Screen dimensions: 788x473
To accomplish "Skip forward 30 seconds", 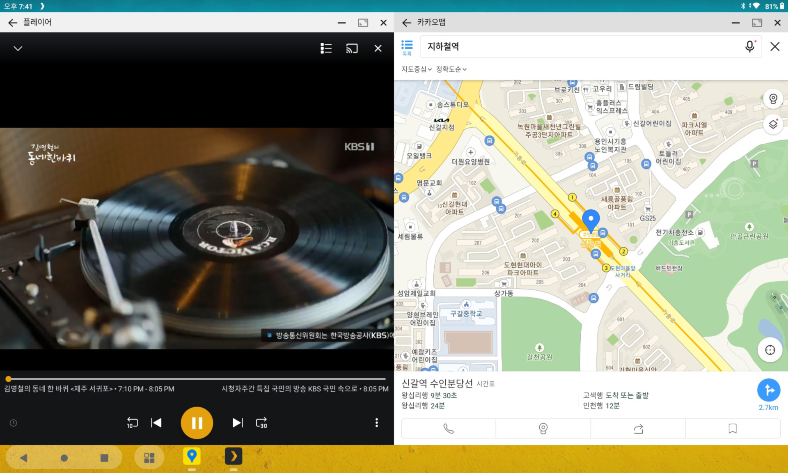I will (x=261, y=422).
